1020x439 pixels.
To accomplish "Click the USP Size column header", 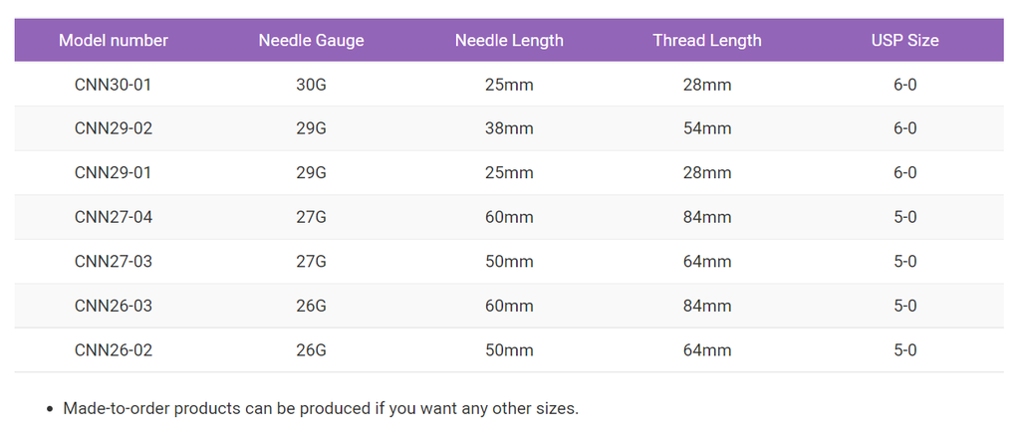I will [904, 41].
